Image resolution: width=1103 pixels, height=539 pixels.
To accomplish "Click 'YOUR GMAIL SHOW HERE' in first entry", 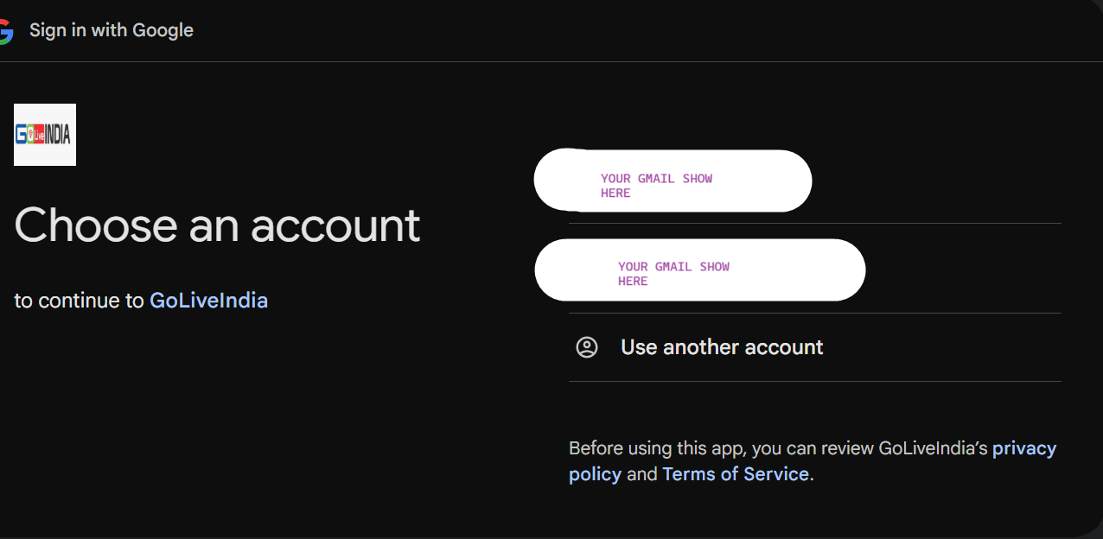I will point(657,186).
